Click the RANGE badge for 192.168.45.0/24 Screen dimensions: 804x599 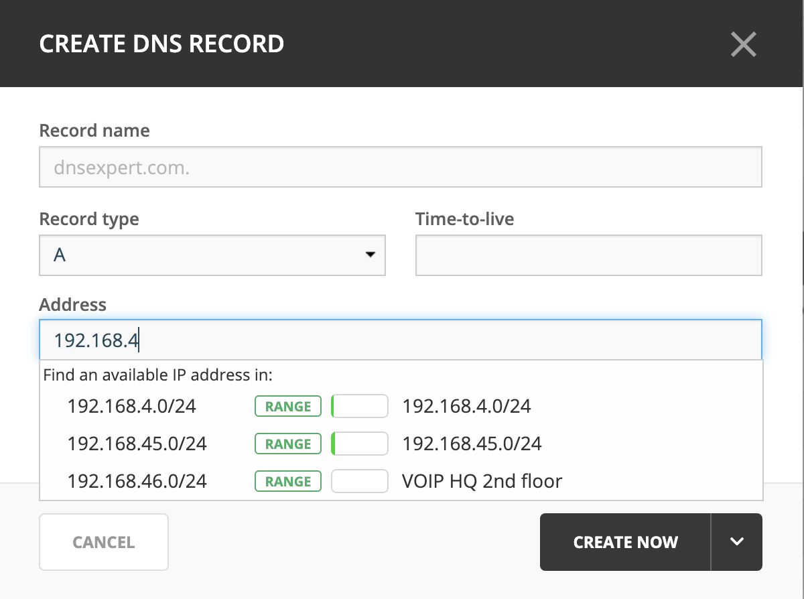(x=288, y=444)
